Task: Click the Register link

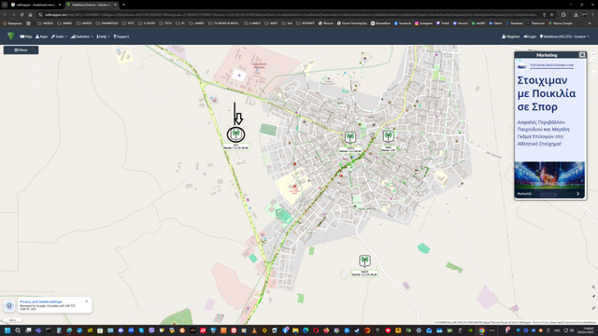Action: (511, 36)
